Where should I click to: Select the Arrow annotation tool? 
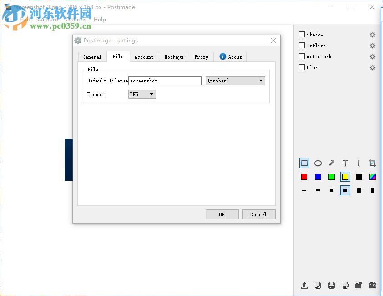pos(331,163)
